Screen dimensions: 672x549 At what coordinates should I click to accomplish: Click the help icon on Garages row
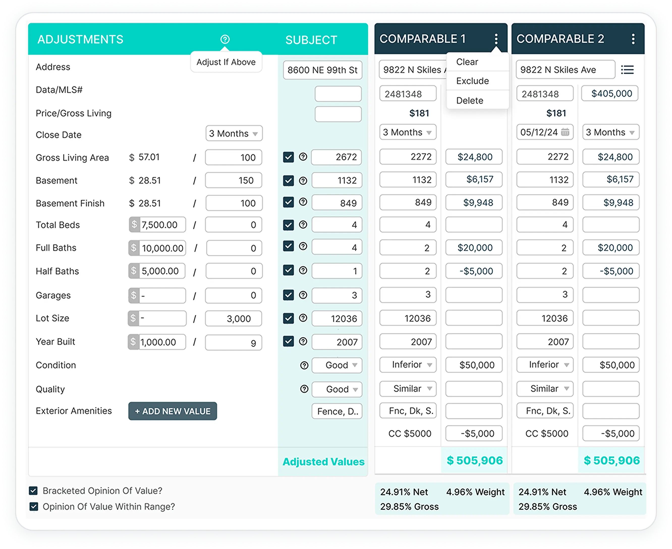pyautogui.click(x=303, y=295)
